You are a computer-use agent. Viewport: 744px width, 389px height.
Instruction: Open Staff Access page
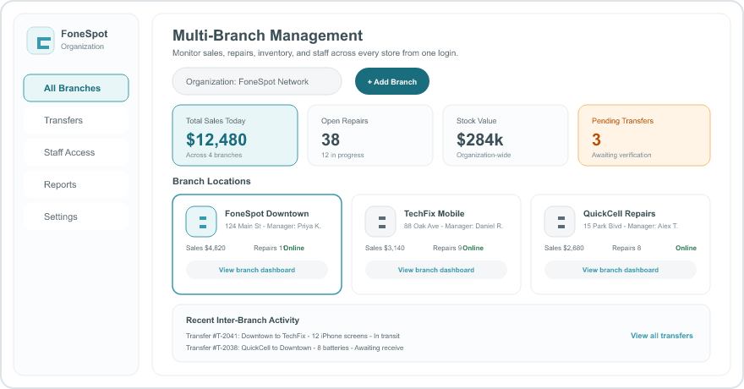tap(76, 153)
